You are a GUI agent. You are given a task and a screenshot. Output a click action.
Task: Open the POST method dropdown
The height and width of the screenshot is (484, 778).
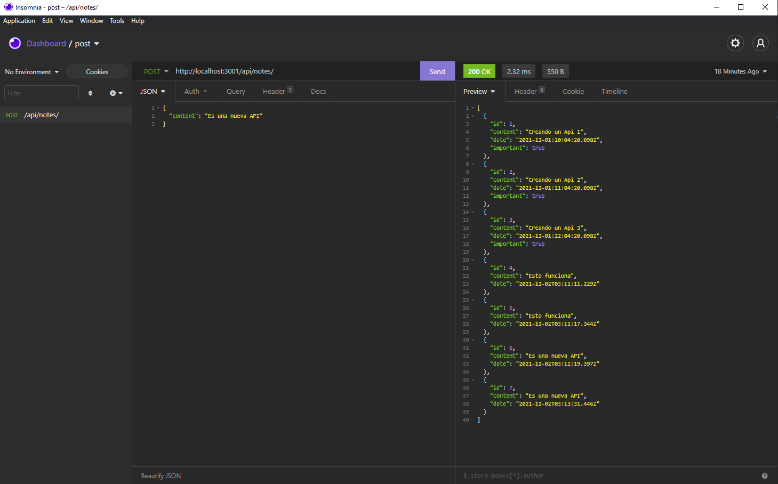(156, 71)
